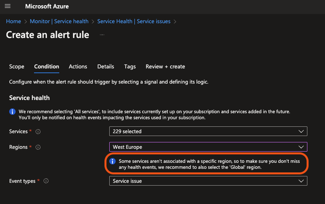Open Monitor | Service health breadcrumb

pyautogui.click(x=59, y=21)
